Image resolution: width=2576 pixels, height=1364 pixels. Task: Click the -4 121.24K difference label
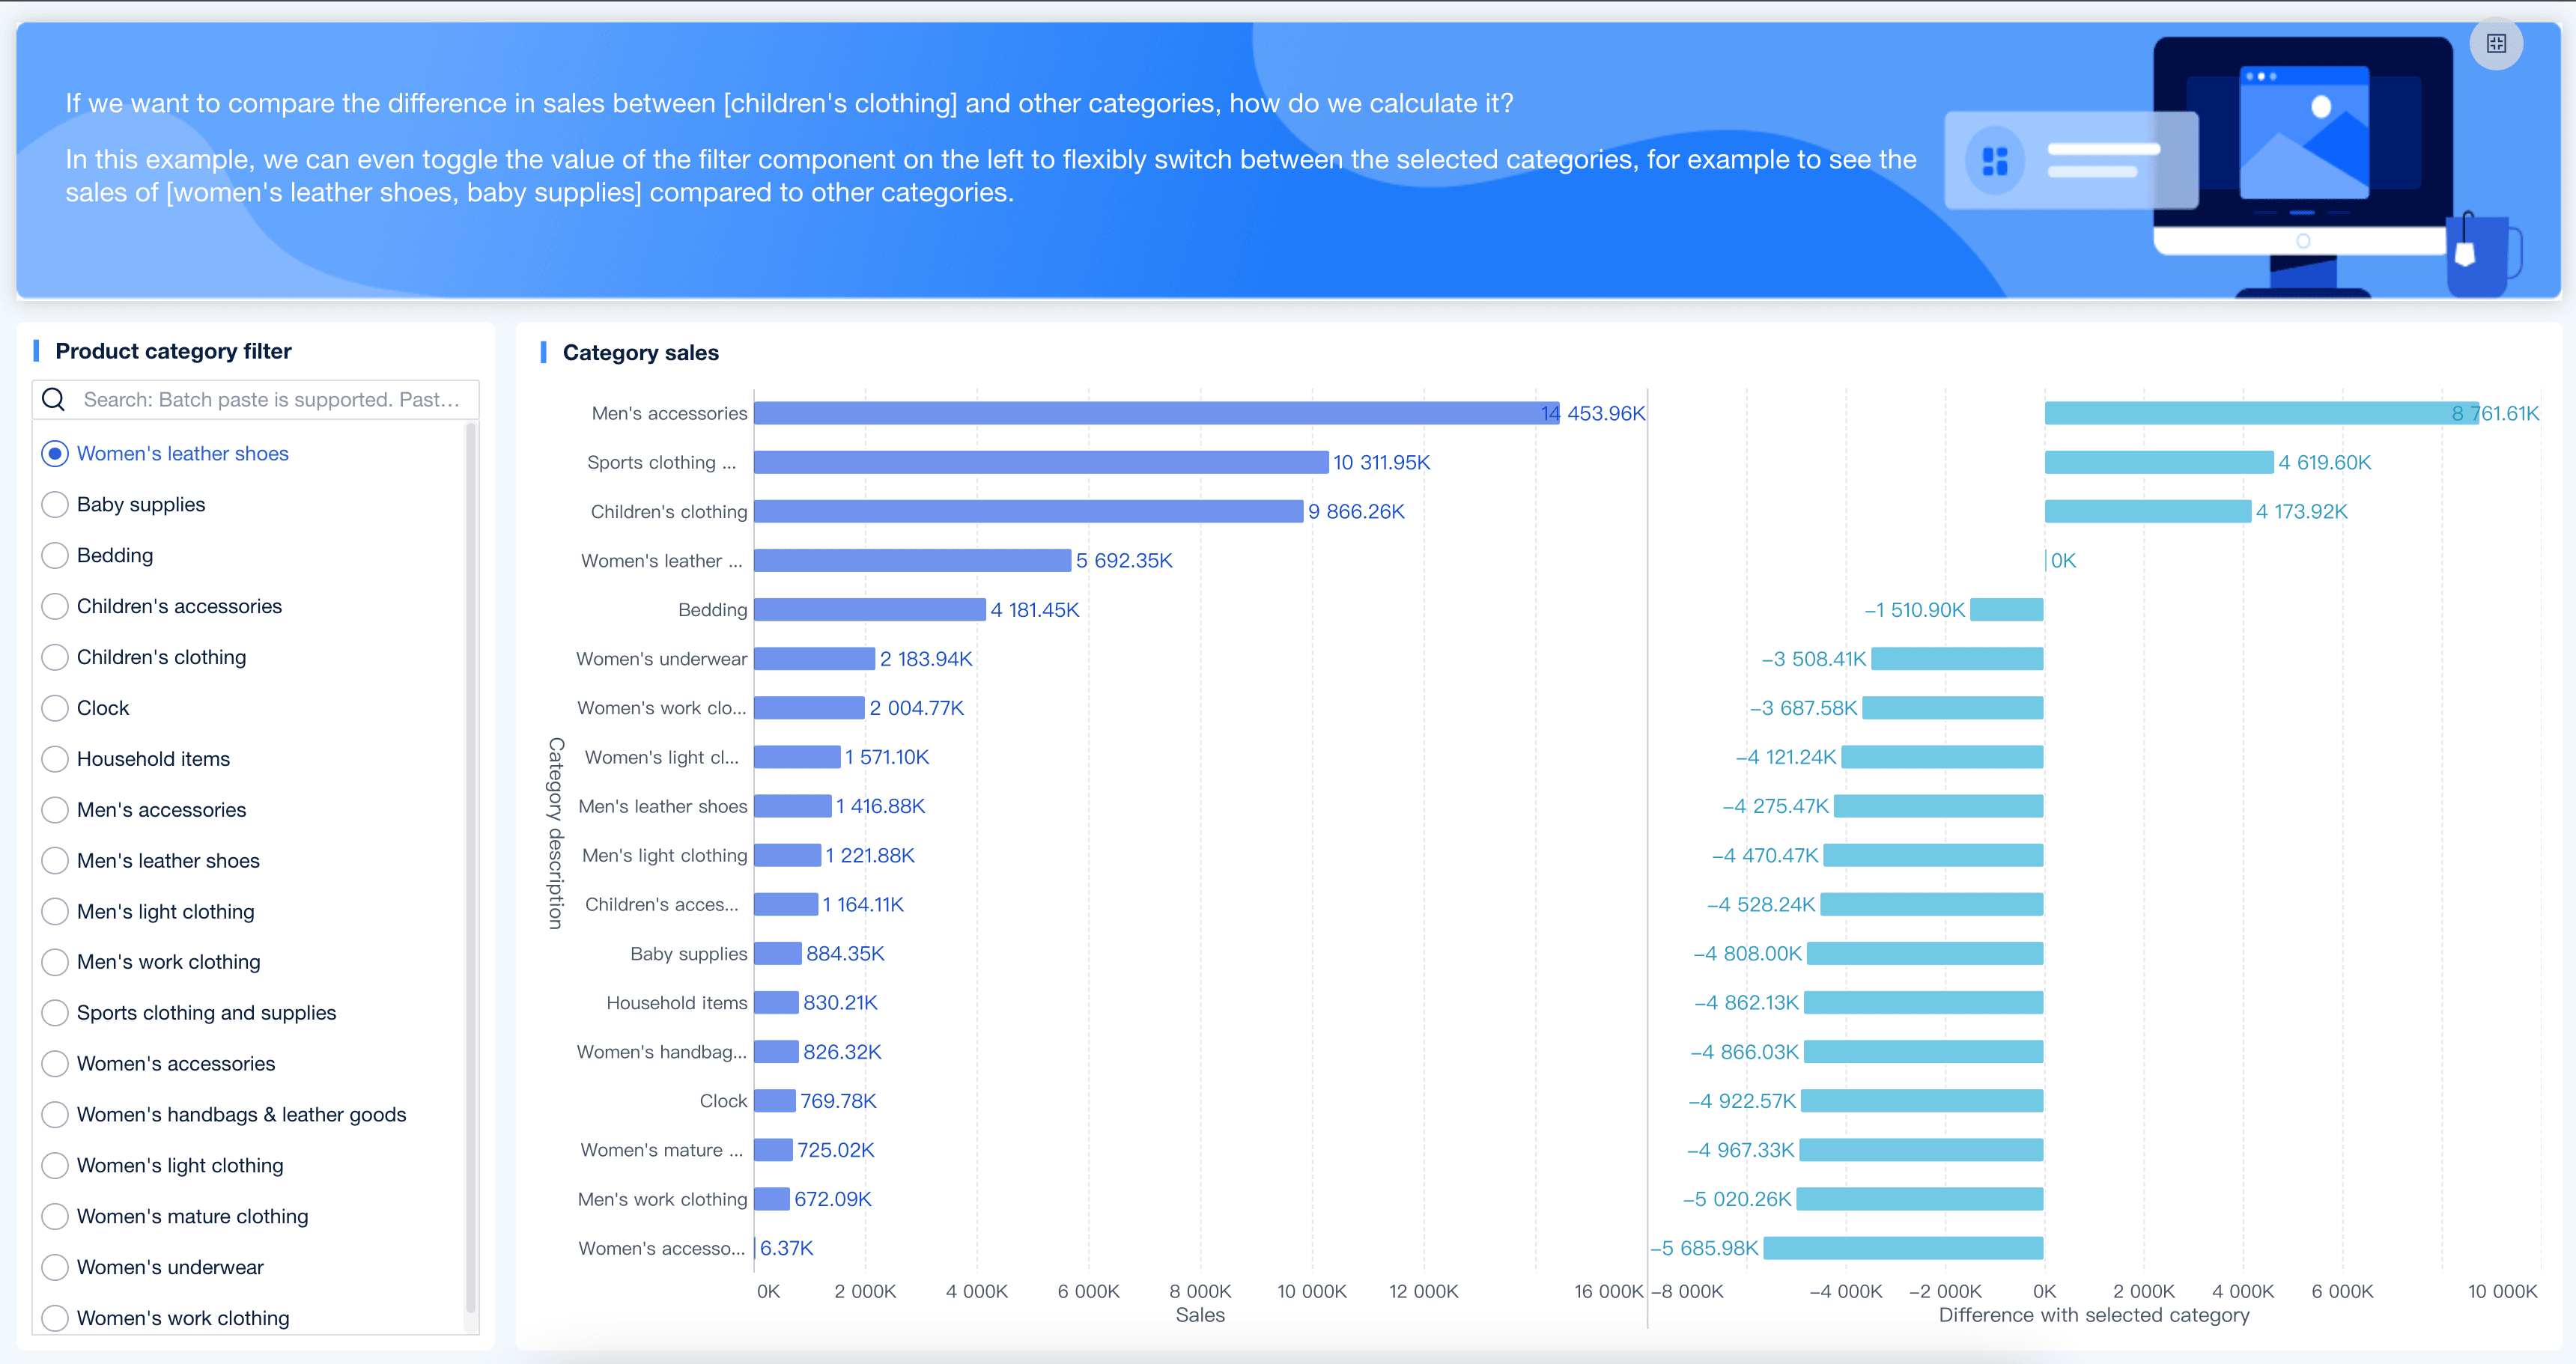1786,757
